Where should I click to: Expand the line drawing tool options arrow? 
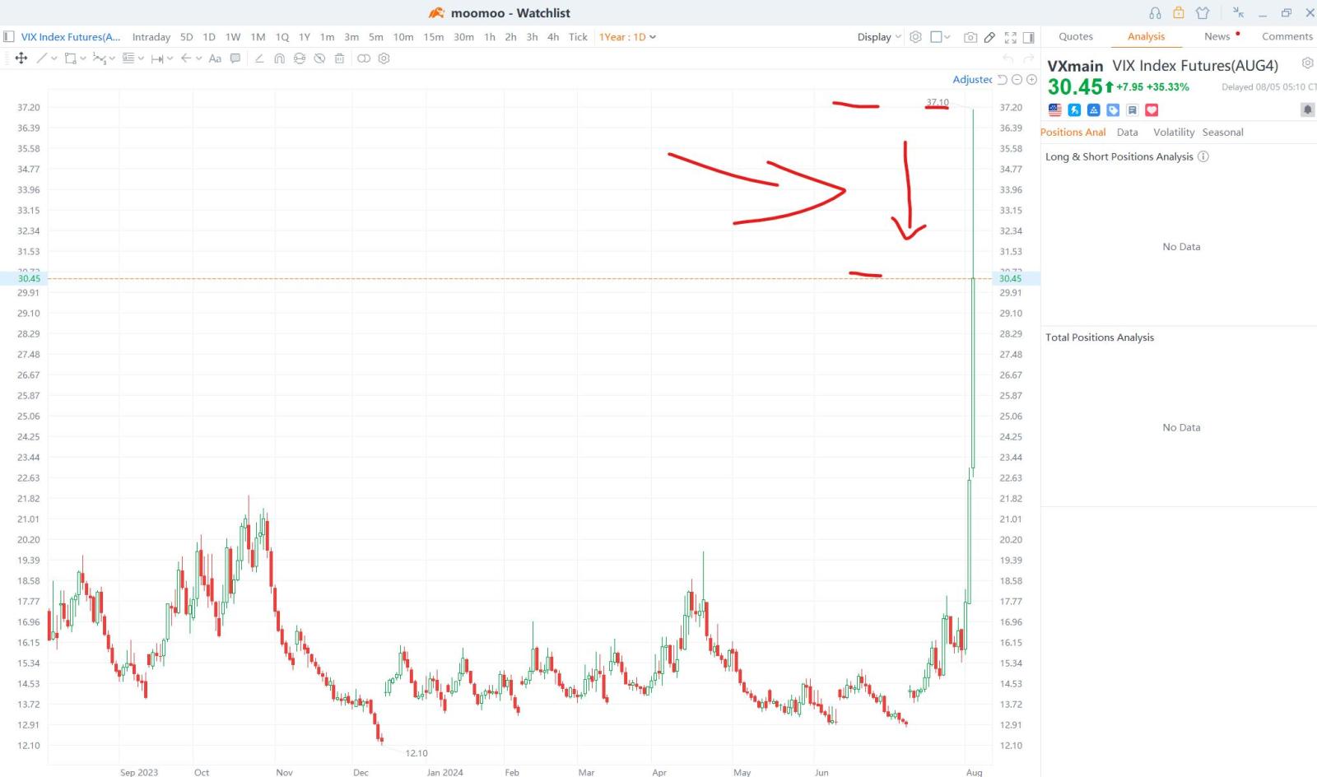tap(54, 58)
